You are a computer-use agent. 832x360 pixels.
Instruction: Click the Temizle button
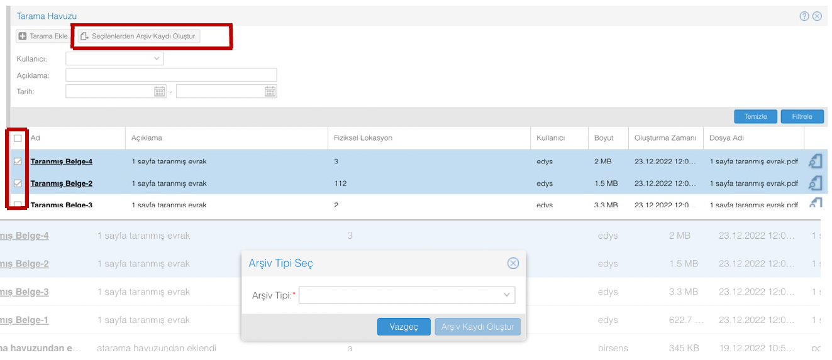(x=755, y=117)
